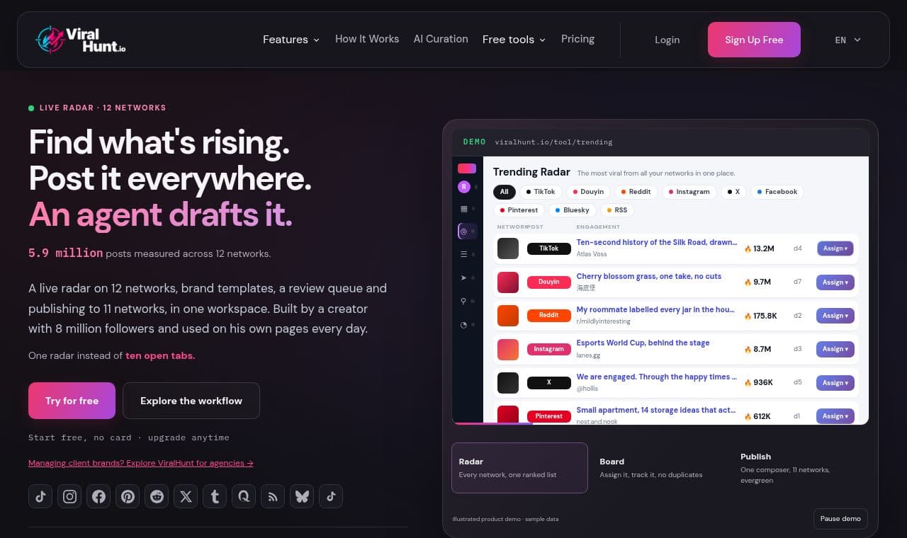Image resolution: width=907 pixels, height=538 pixels.
Task: Open the grid icon in demo sidebar
Action: tap(464, 209)
